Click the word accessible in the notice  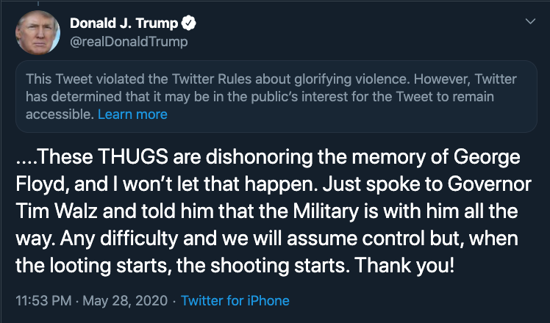point(60,115)
